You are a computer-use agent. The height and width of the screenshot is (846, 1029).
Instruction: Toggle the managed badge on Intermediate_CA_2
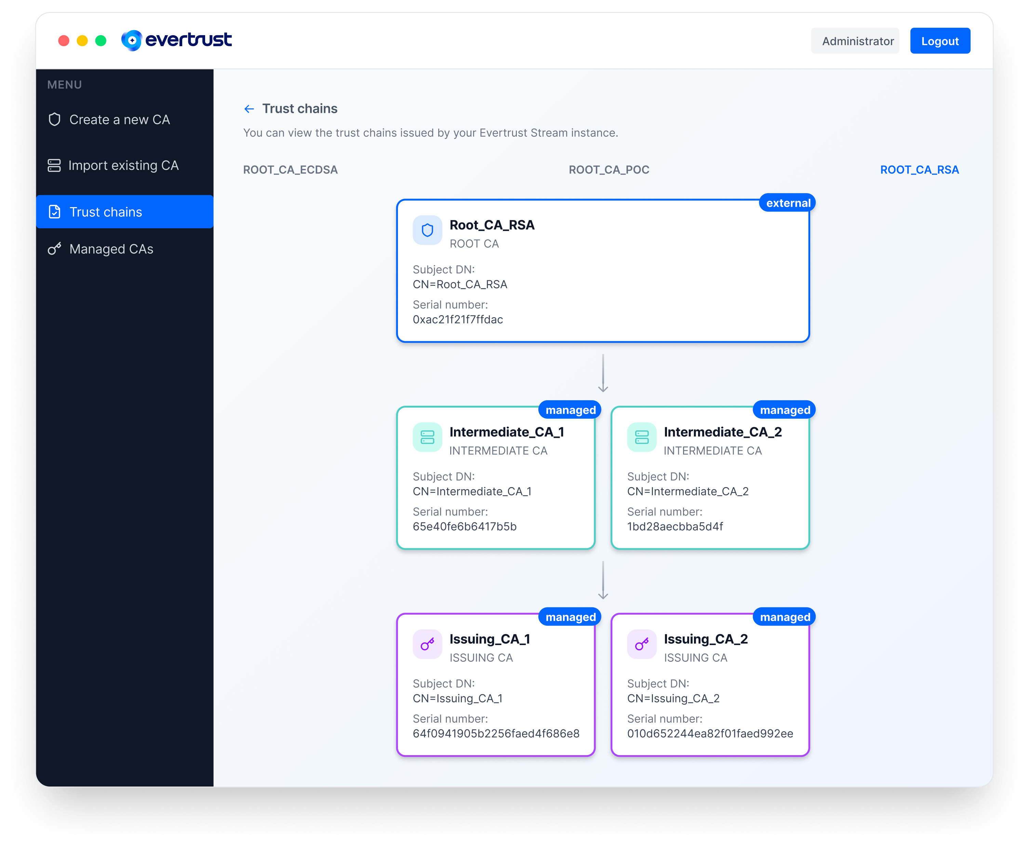(x=784, y=410)
